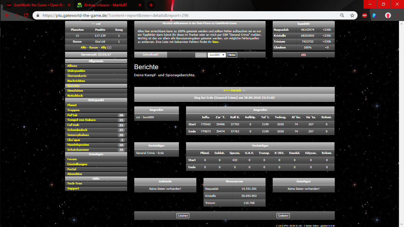Click the zoom magnifier icon in address bar
Screen dimensions: 404x227
(342, 15)
